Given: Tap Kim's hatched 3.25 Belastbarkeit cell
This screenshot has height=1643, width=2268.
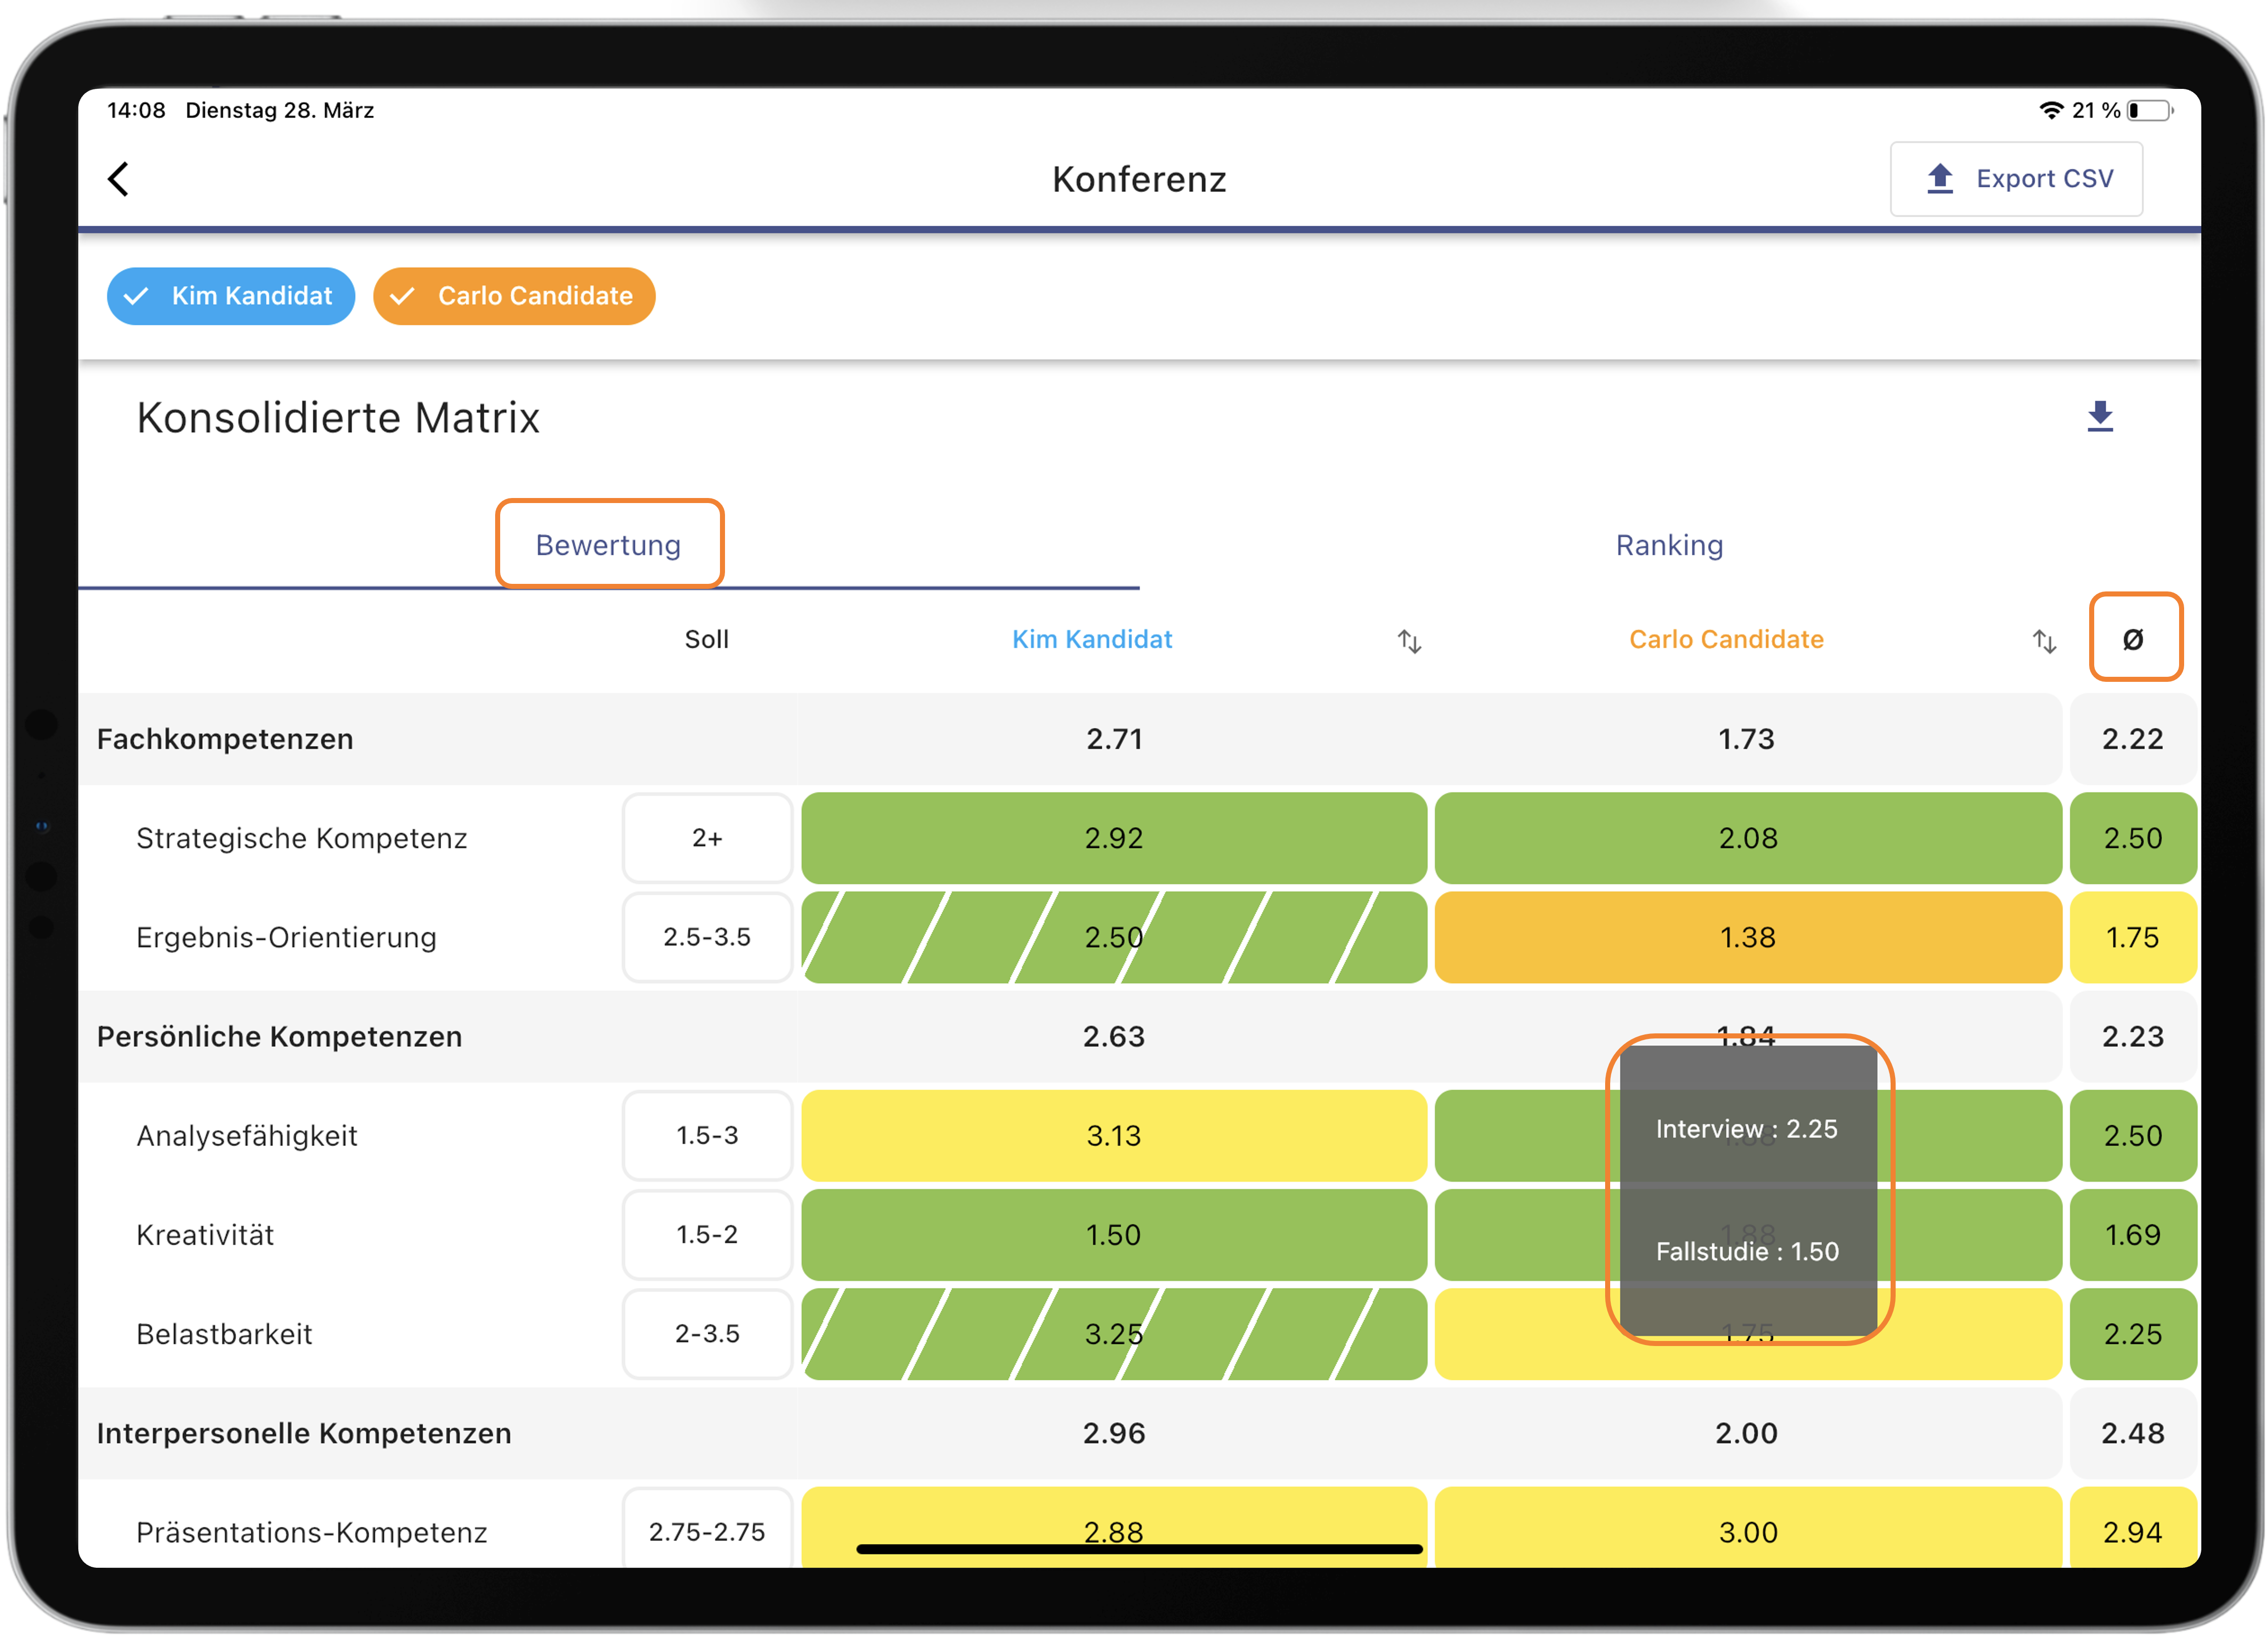Looking at the screenshot, I should (x=1113, y=1333).
